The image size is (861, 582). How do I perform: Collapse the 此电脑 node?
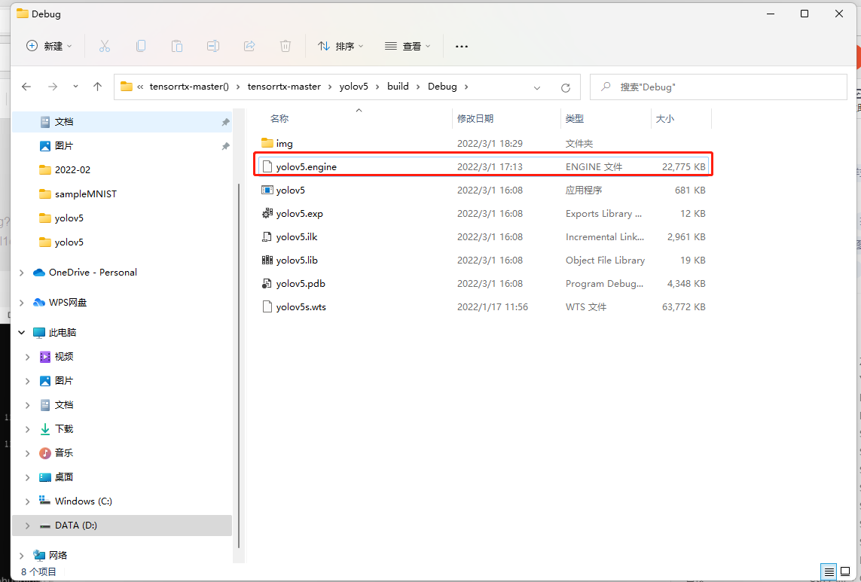coord(22,333)
